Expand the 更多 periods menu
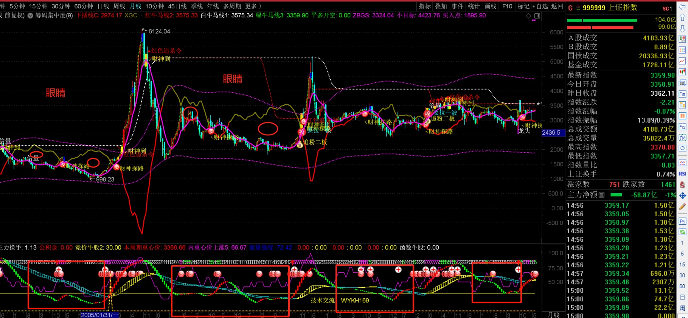 pyautogui.click(x=253, y=6)
